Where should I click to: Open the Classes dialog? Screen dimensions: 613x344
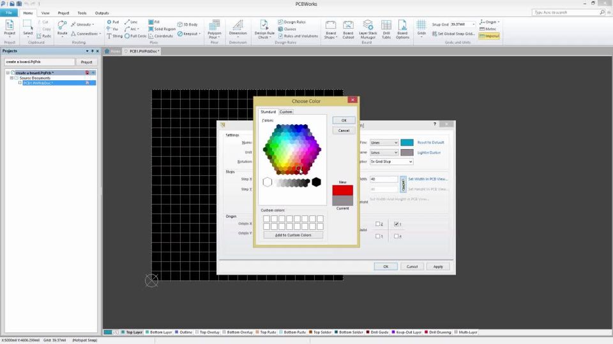coord(287,29)
